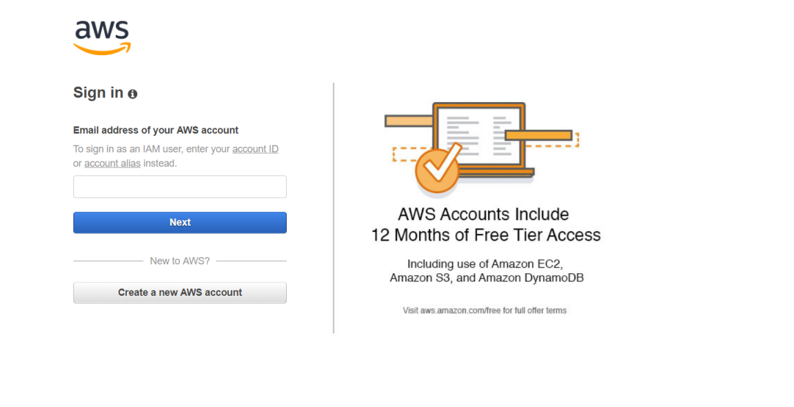The image size is (794, 407).
Task: Click the Amazon EC2, S3, DynamoDB description
Action: point(486,270)
